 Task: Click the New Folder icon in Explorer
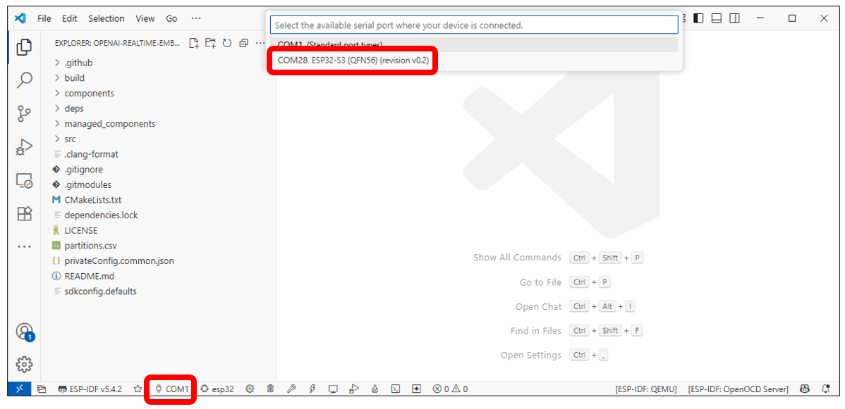(x=210, y=44)
